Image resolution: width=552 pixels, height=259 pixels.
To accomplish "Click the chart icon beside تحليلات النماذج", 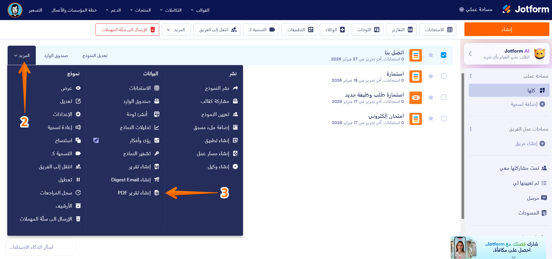I will pos(157,127).
